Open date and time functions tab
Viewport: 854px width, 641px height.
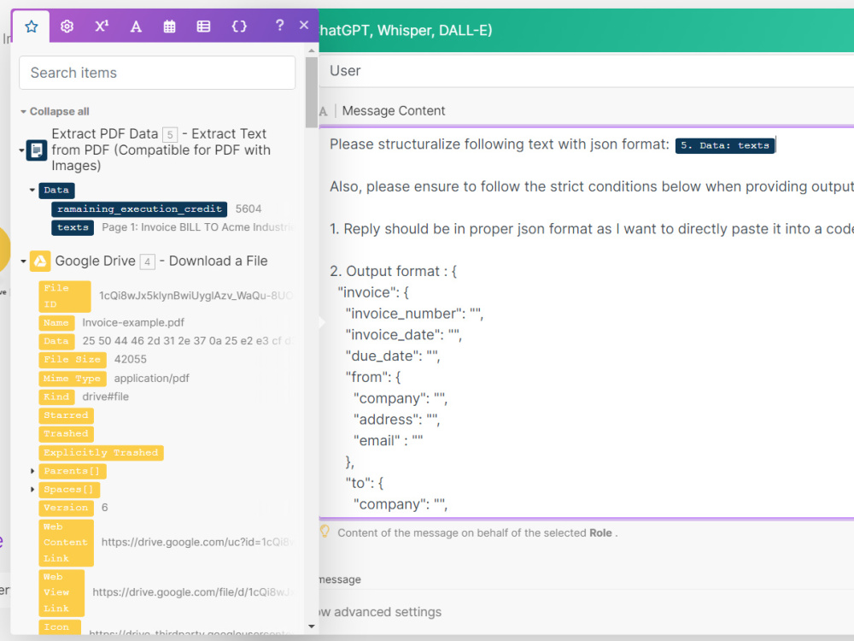(169, 26)
